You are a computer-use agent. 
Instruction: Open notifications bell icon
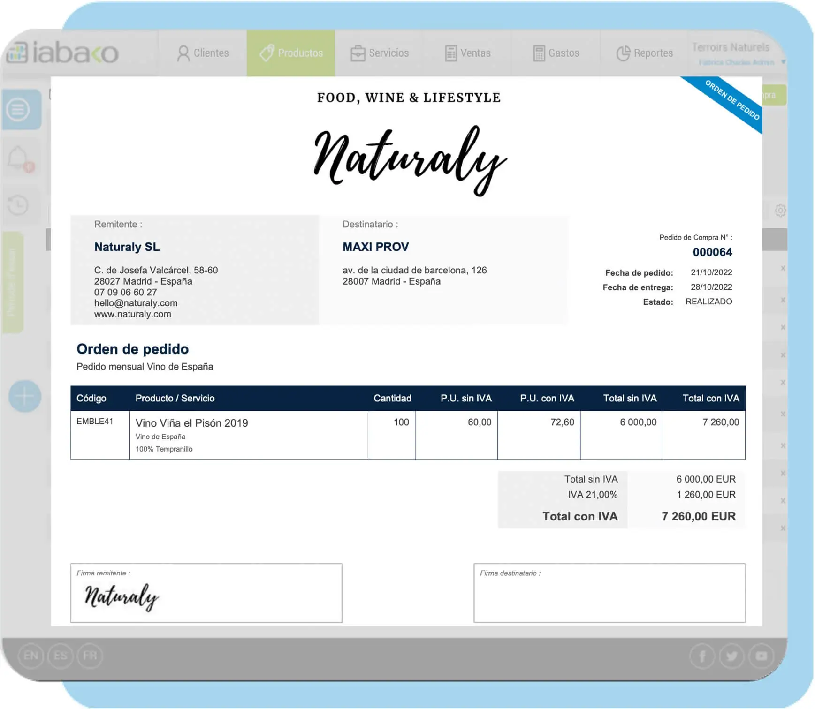19,158
